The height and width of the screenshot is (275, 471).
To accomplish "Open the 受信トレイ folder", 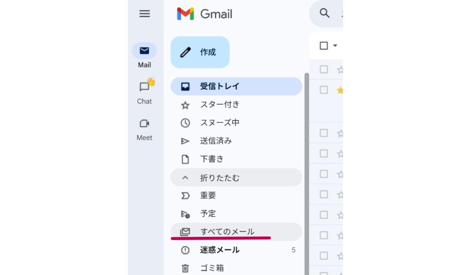I will [x=220, y=86].
